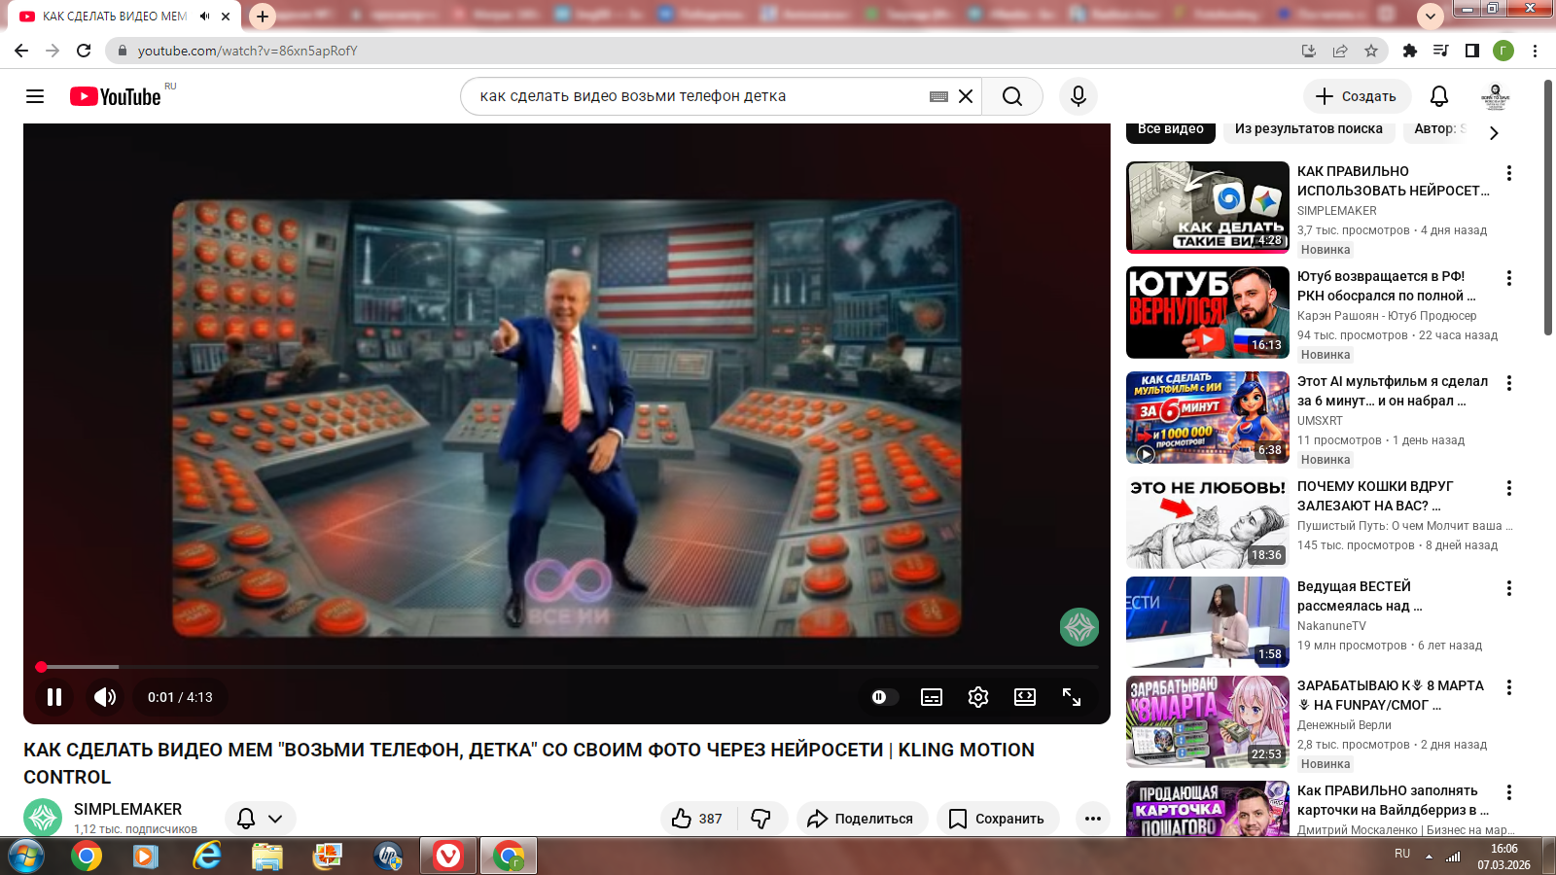The image size is (1556, 875).
Task: Open the 6:38 AI мультфильм thumbnail
Action: click(x=1208, y=417)
